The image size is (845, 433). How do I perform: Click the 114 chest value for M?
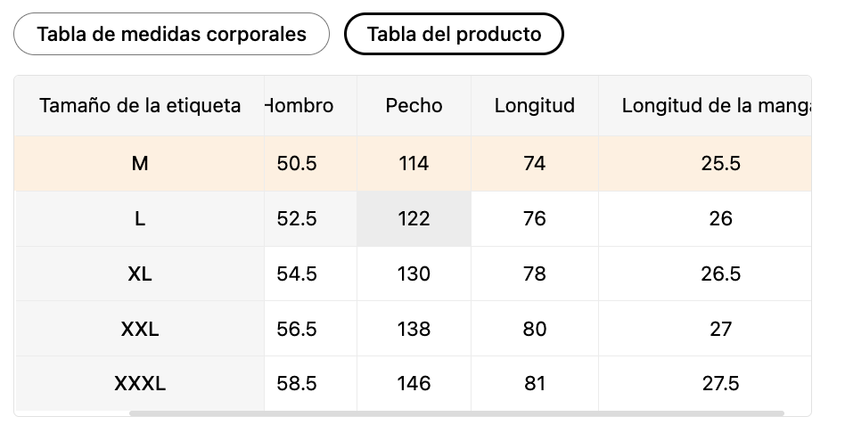tap(414, 163)
